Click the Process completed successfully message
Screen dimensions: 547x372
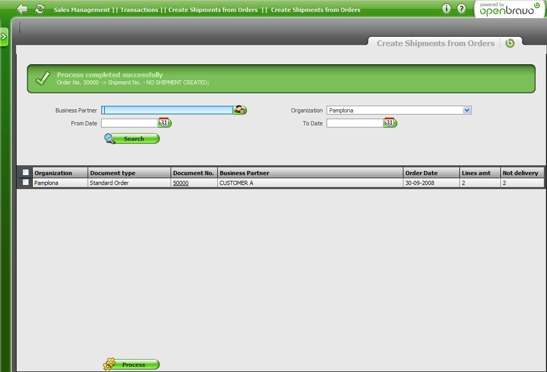pyautogui.click(x=109, y=75)
